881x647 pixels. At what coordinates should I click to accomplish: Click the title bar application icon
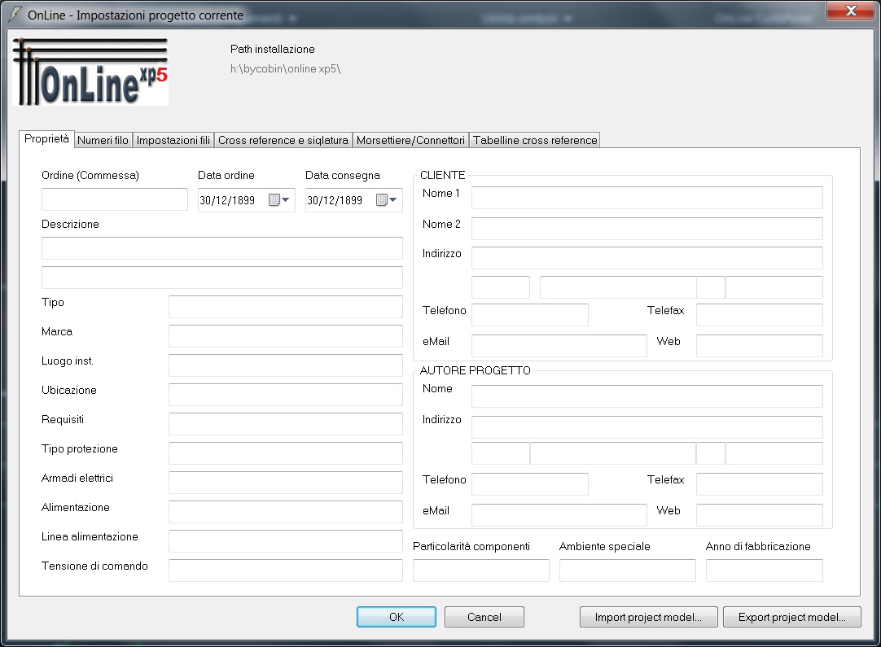tap(15, 15)
